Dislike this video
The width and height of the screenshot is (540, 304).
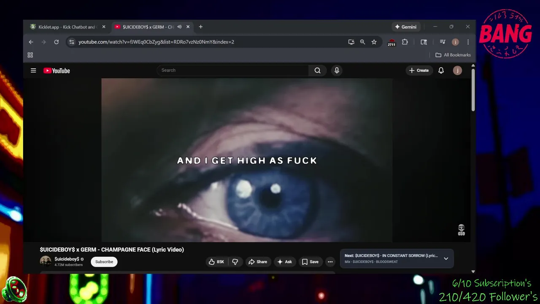[235, 262]
